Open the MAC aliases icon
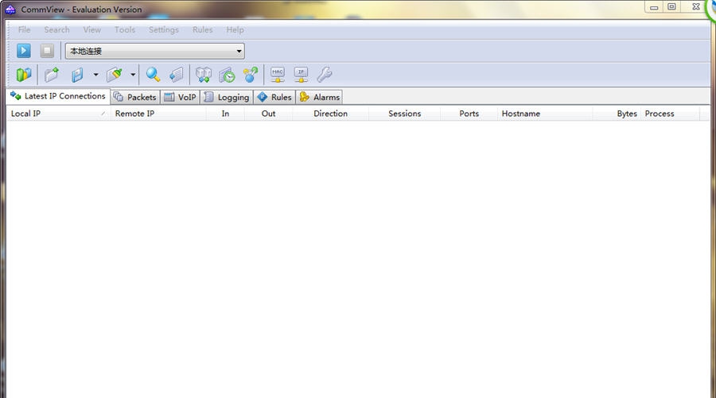The height and width of the screenshot is (398, 716). (x=277, y=75)
